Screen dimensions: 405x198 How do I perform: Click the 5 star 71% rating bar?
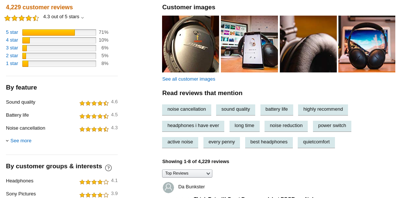coord(59,32)
